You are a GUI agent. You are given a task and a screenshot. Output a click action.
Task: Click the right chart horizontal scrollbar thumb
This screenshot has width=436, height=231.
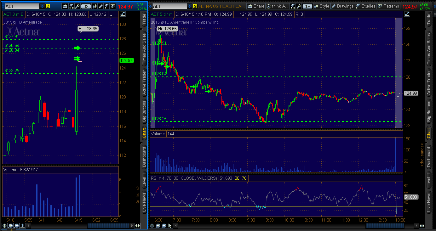click(385, 226)
